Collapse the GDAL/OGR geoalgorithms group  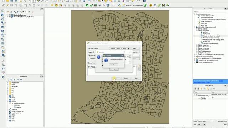195,27
